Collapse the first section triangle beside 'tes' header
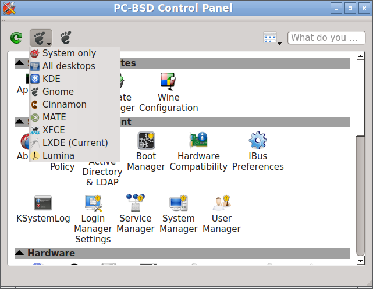Viewport: 373px width, 289px height. click(20, 63)
